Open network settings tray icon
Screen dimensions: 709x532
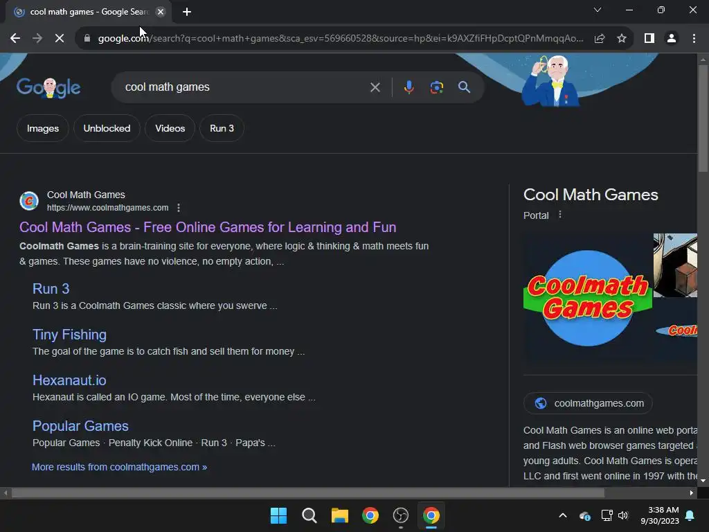607,515
